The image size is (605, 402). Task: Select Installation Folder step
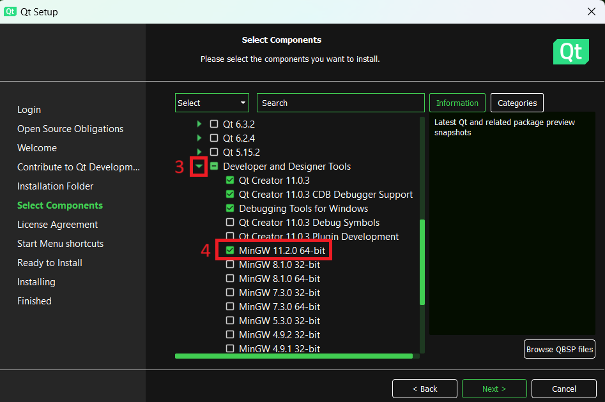[55, 186]
